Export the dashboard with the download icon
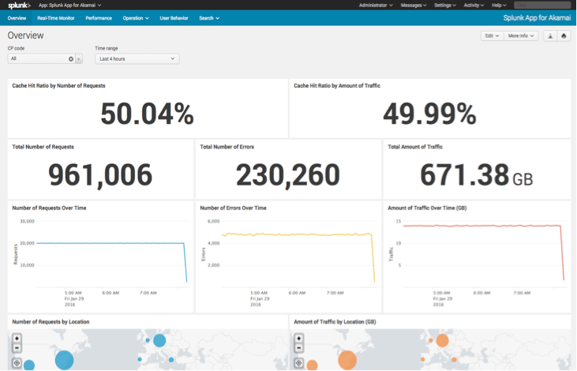The width and height of the screenshot is (577, 371). click(x=550, y=36)
